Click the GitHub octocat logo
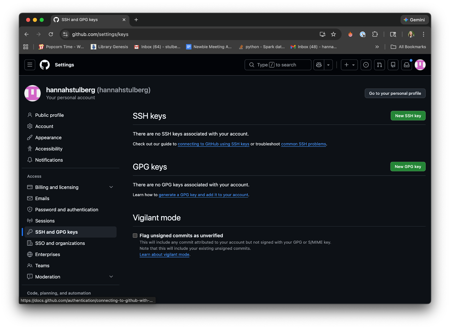 (44, 65)
